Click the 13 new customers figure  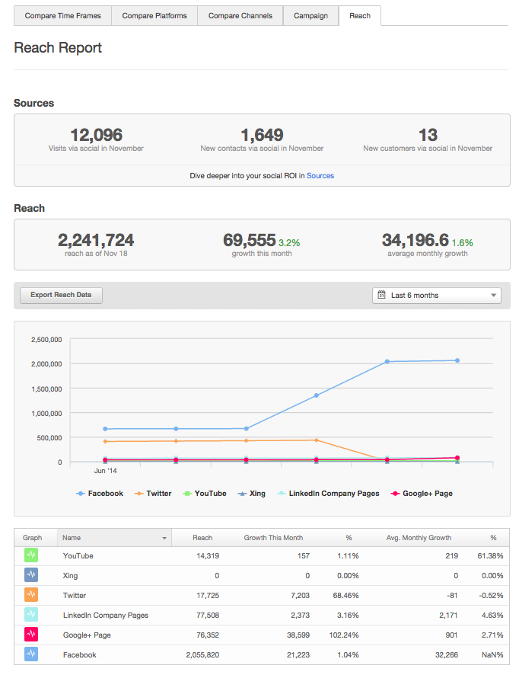coord(428,135)
